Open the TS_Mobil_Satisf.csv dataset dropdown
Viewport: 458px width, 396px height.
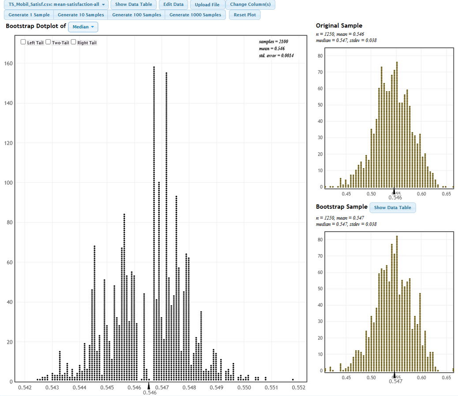point(56,4)
